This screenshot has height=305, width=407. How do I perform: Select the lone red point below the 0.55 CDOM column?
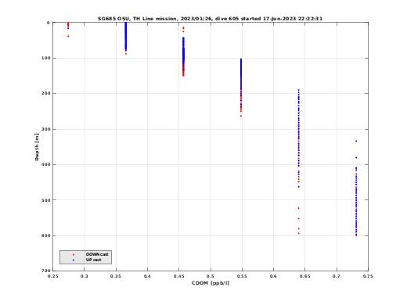241,116
